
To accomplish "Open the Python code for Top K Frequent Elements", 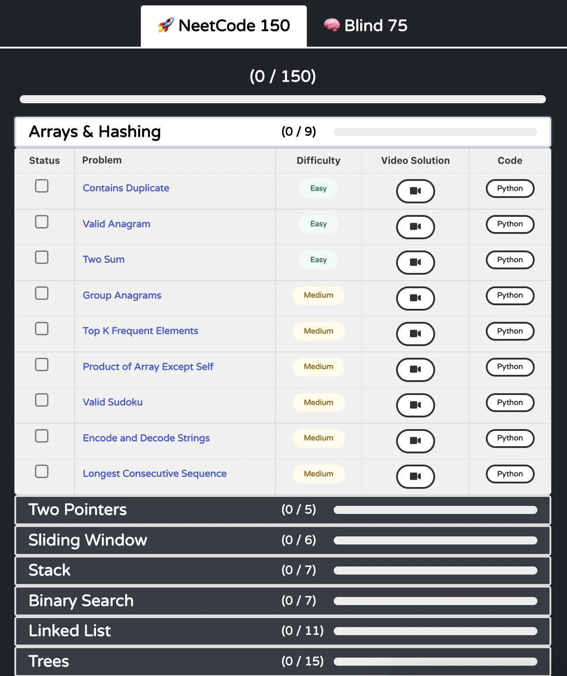I will tap(510, 331).
